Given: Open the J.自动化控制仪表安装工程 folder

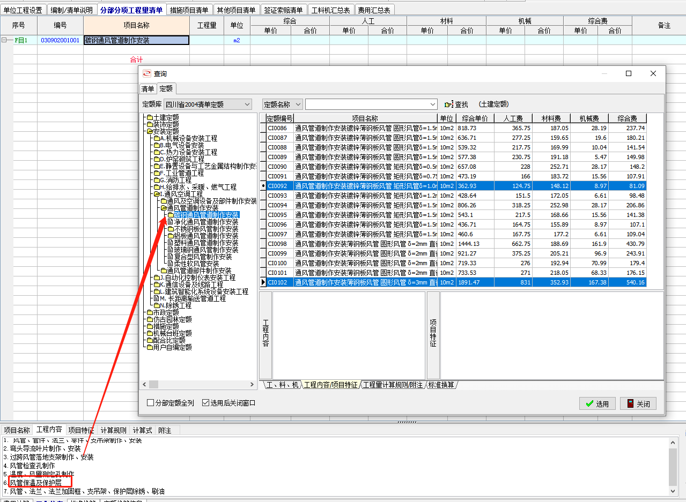Looking at the screenshot, I should [x=197, y=278].
